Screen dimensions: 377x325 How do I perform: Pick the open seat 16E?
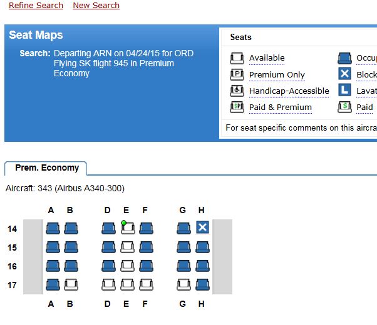(x=127, y=266)
